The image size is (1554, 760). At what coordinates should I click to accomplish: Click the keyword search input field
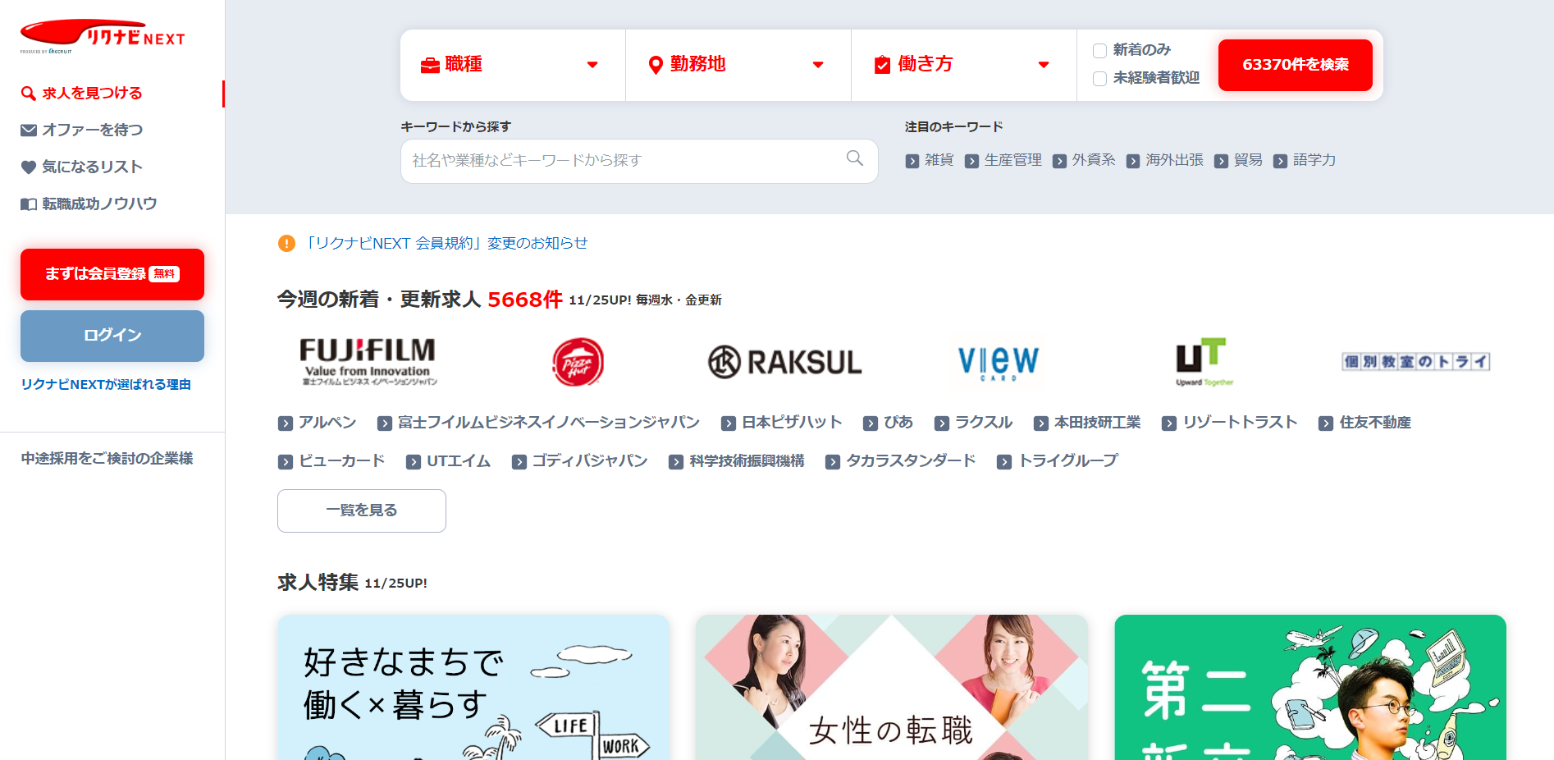(x=639, y=161)
